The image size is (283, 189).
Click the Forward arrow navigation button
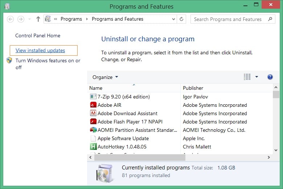pyautogui.click(x=21, y=19)
